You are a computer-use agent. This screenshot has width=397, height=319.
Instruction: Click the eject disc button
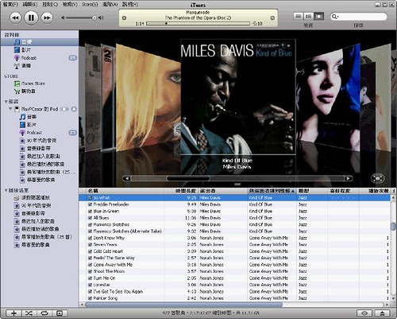pyautogui.click(x=382, y=313)
